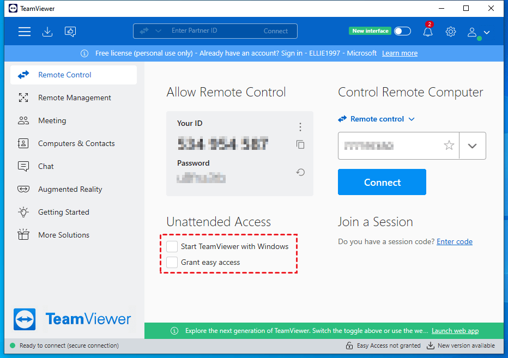Open the account profile dropdown

pos(479,33)
